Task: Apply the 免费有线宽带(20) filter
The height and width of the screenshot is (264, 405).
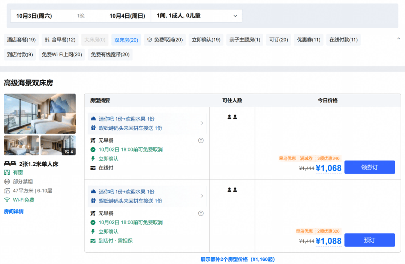Action: [x=110, y=54]
